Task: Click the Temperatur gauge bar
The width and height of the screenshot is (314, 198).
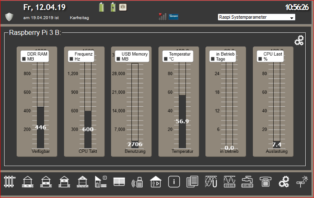Action: pos(182,121)
